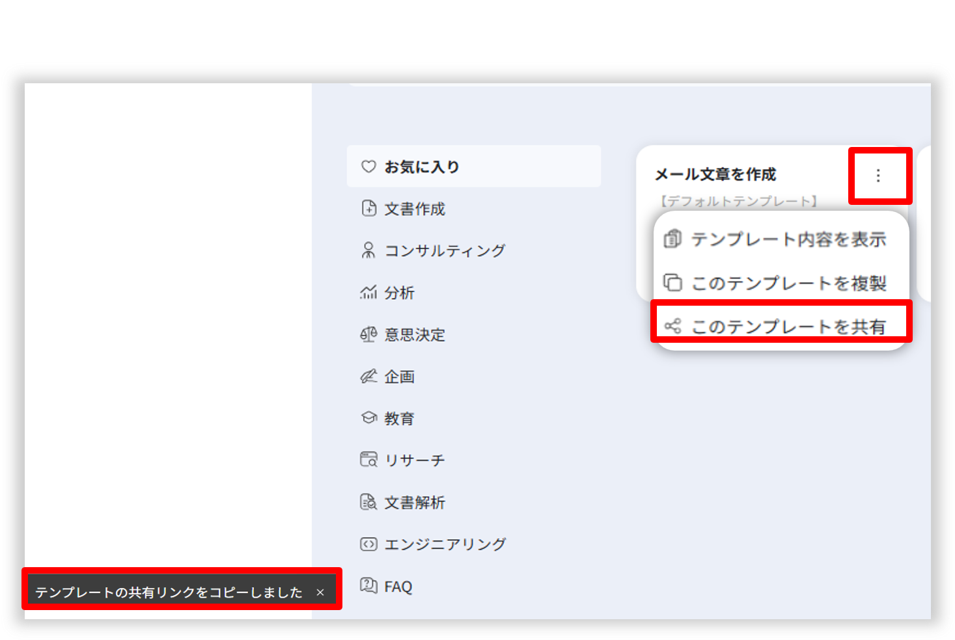Image resolution: width=955 pixels, height=640 pixels.
Task: Open the メール文章を作成 template card
Action: click(715, 174)
